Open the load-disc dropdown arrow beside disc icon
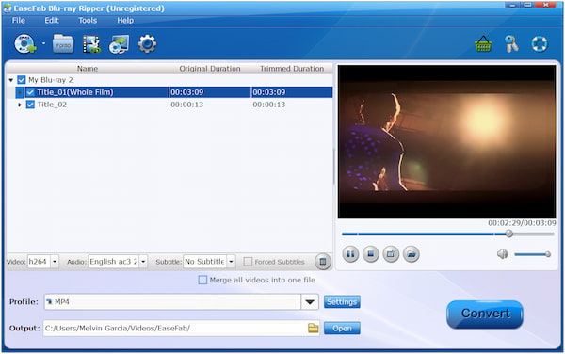Screen dimensions: 565x354 [x=43, y=43]
